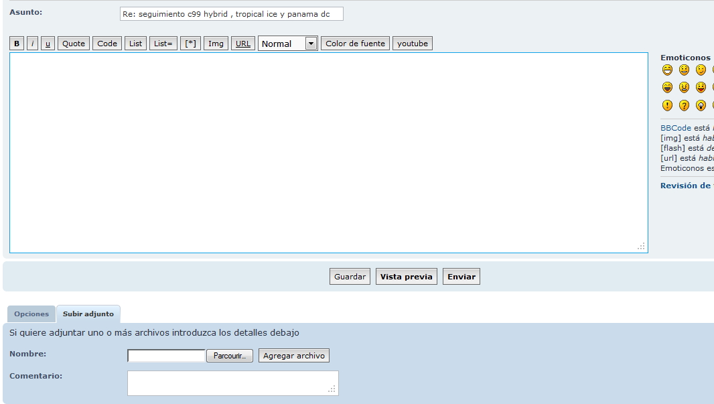Grab the Comentario box resize handle
Screen dimensions: 714x404
[332, 389]
